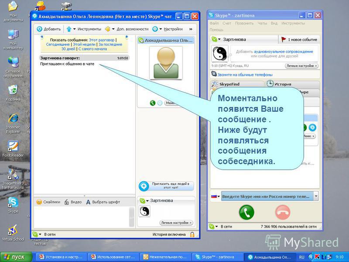The height and width of the screenshot is (262, 349).
Task: Open Сетевое окружение desktop icon
Action: click(13, 67)
